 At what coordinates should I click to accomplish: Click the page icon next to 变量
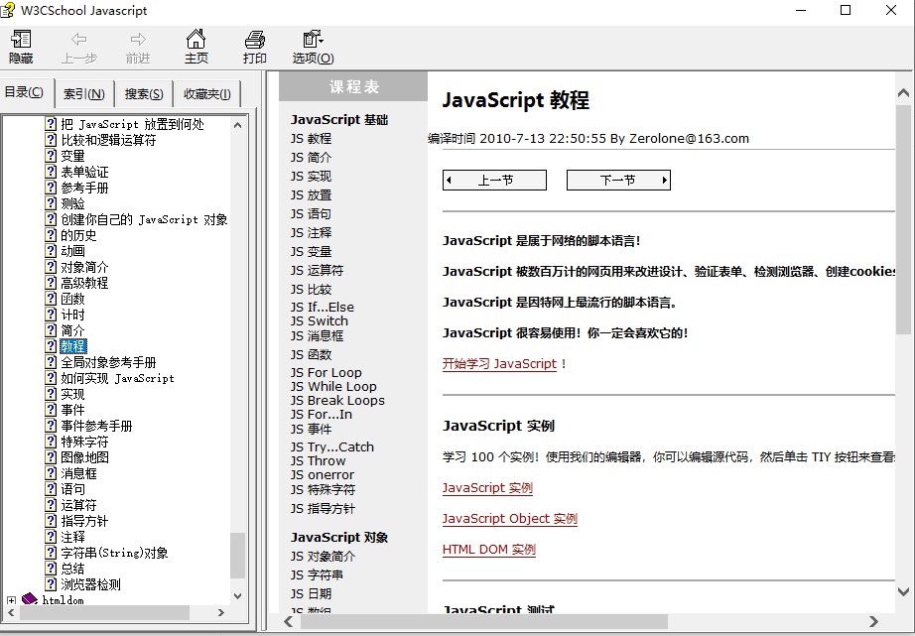pos(52,156)
